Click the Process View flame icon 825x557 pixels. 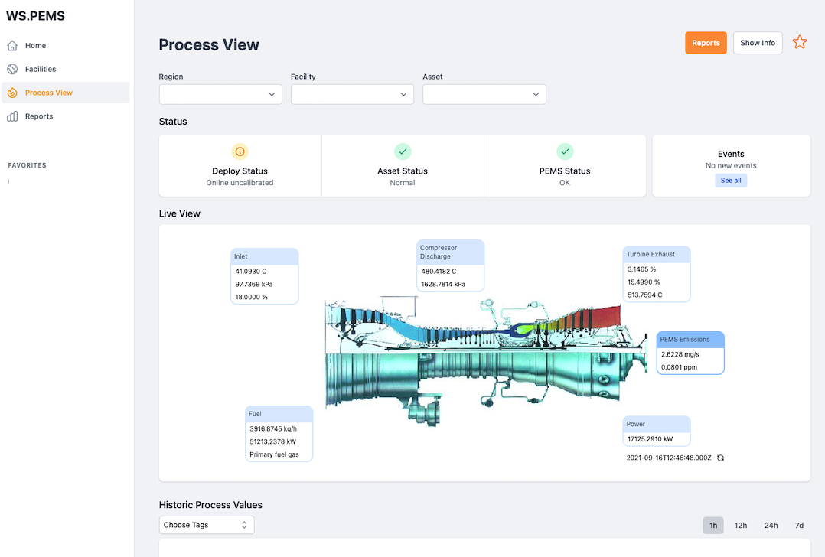(12, 93)
